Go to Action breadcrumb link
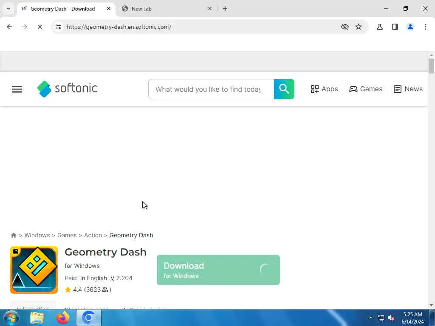Image resolution: width=435 pixels, height=326 pixels. pos(93,235)
